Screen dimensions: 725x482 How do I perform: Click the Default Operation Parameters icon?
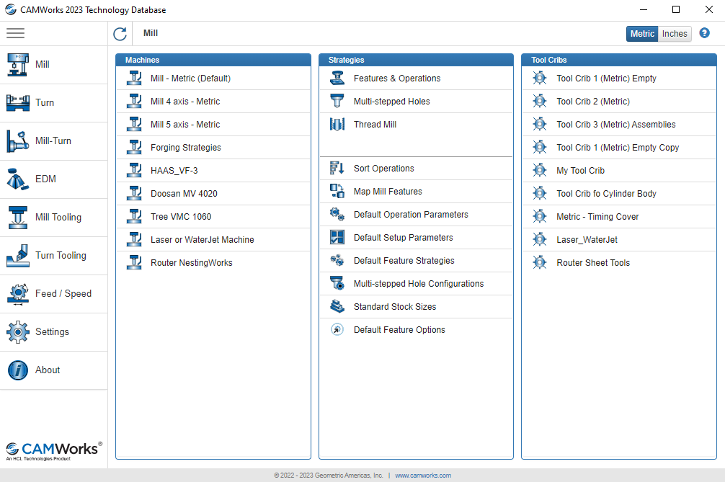point(337,215)
